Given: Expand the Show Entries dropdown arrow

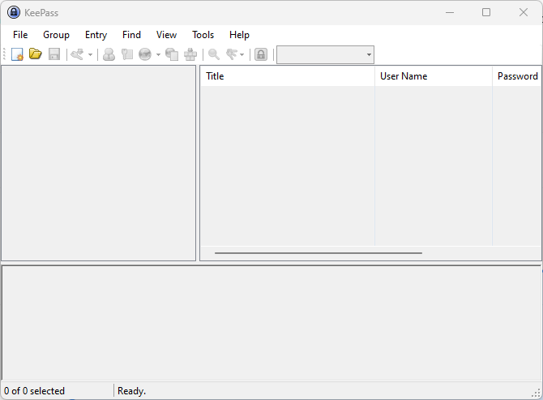Looking at the screenshot, I should tap(242, 54).
